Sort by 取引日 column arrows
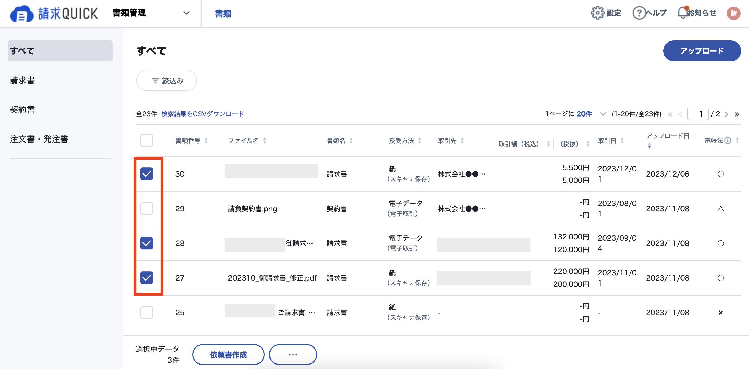This screenshot has width=749, height=369. coord(622,141)
